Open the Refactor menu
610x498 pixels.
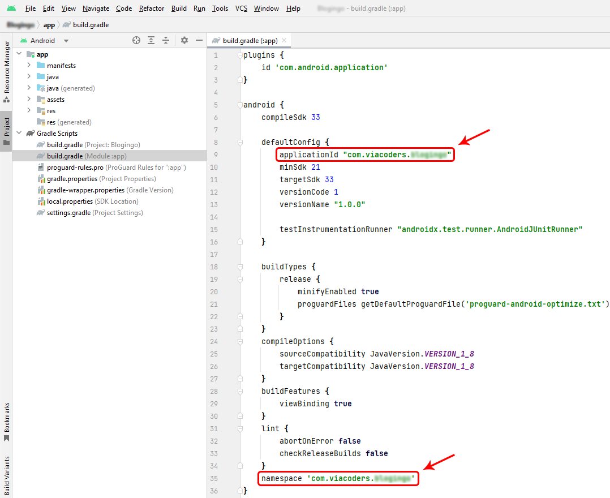(151, 8)
